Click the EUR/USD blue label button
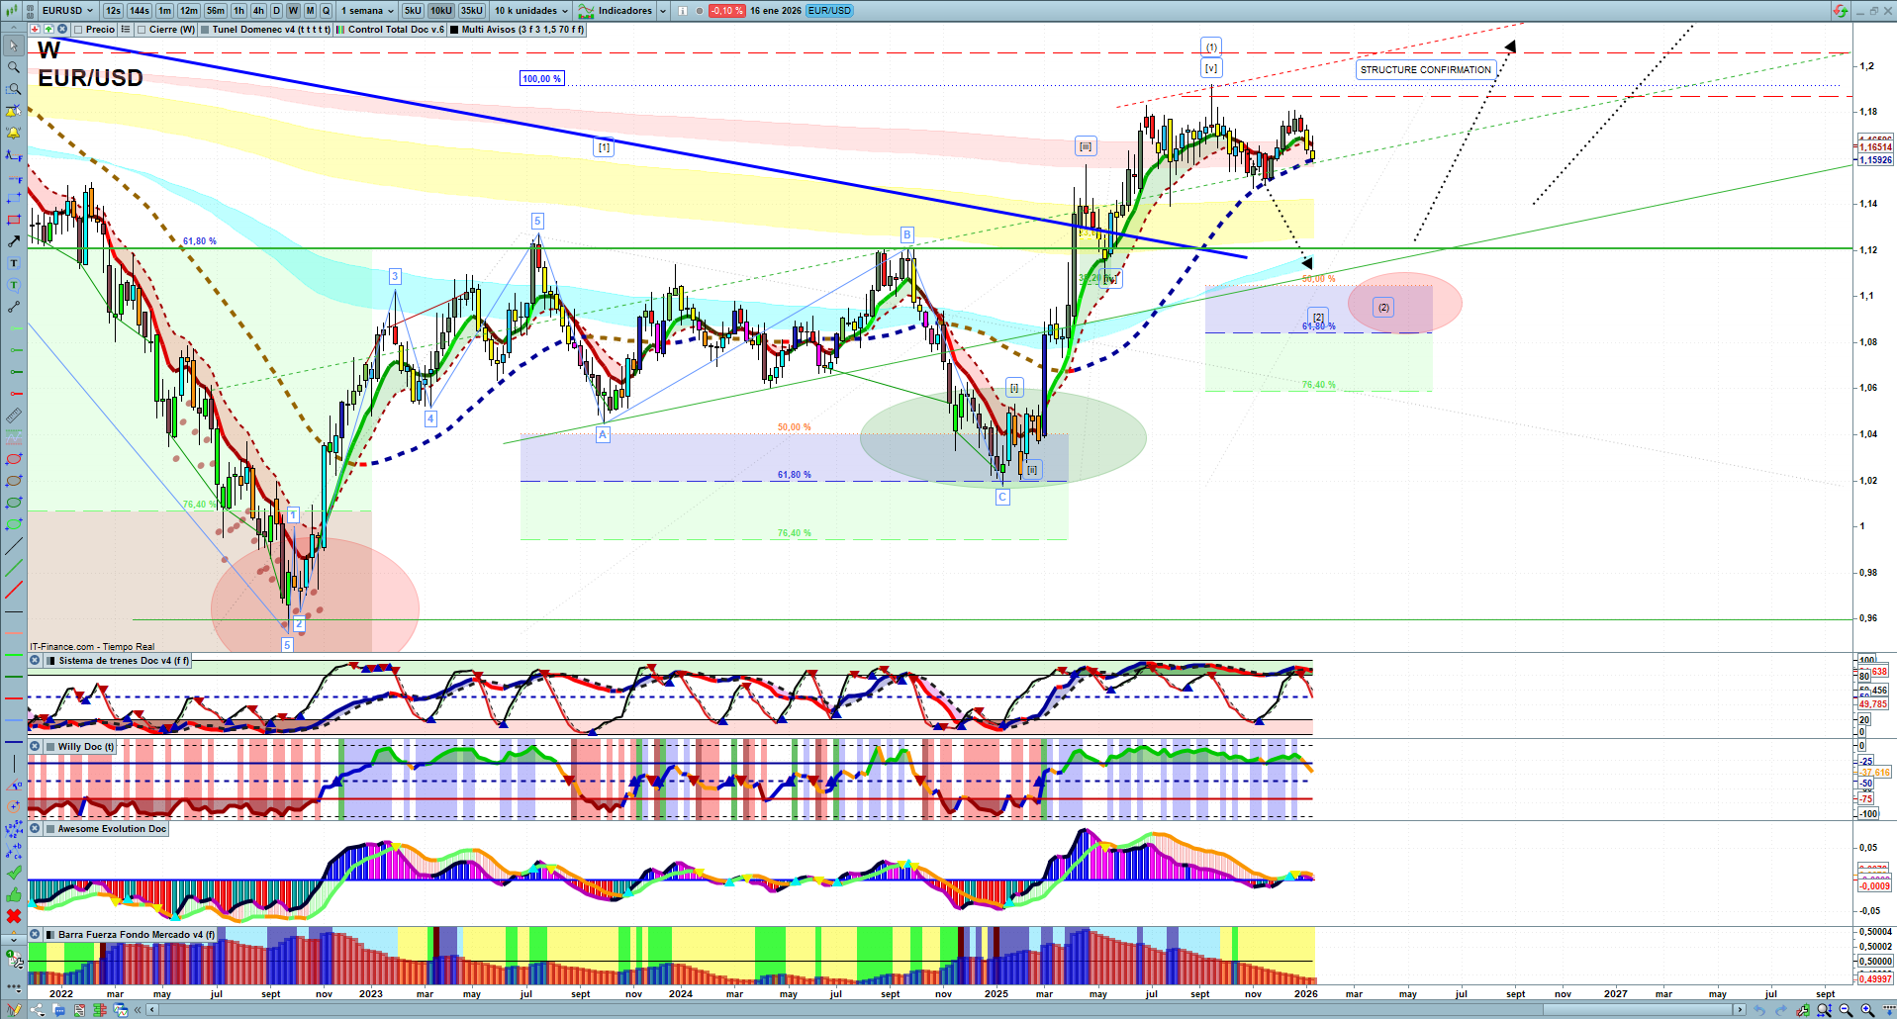Viewport: 1897px width, 1019px height. pyautogui.click(x=829, y=11)
